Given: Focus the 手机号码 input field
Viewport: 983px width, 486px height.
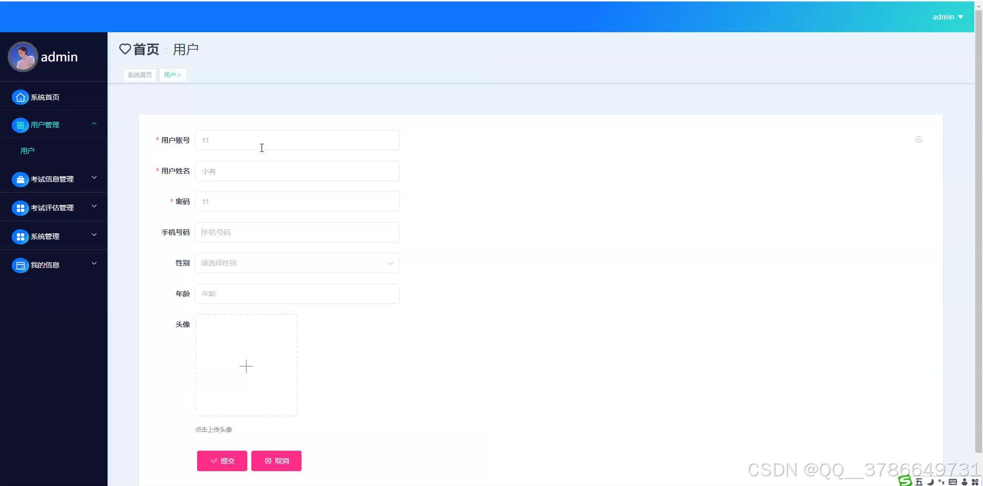Looking at the screenshot, I should tap(297, 232).
